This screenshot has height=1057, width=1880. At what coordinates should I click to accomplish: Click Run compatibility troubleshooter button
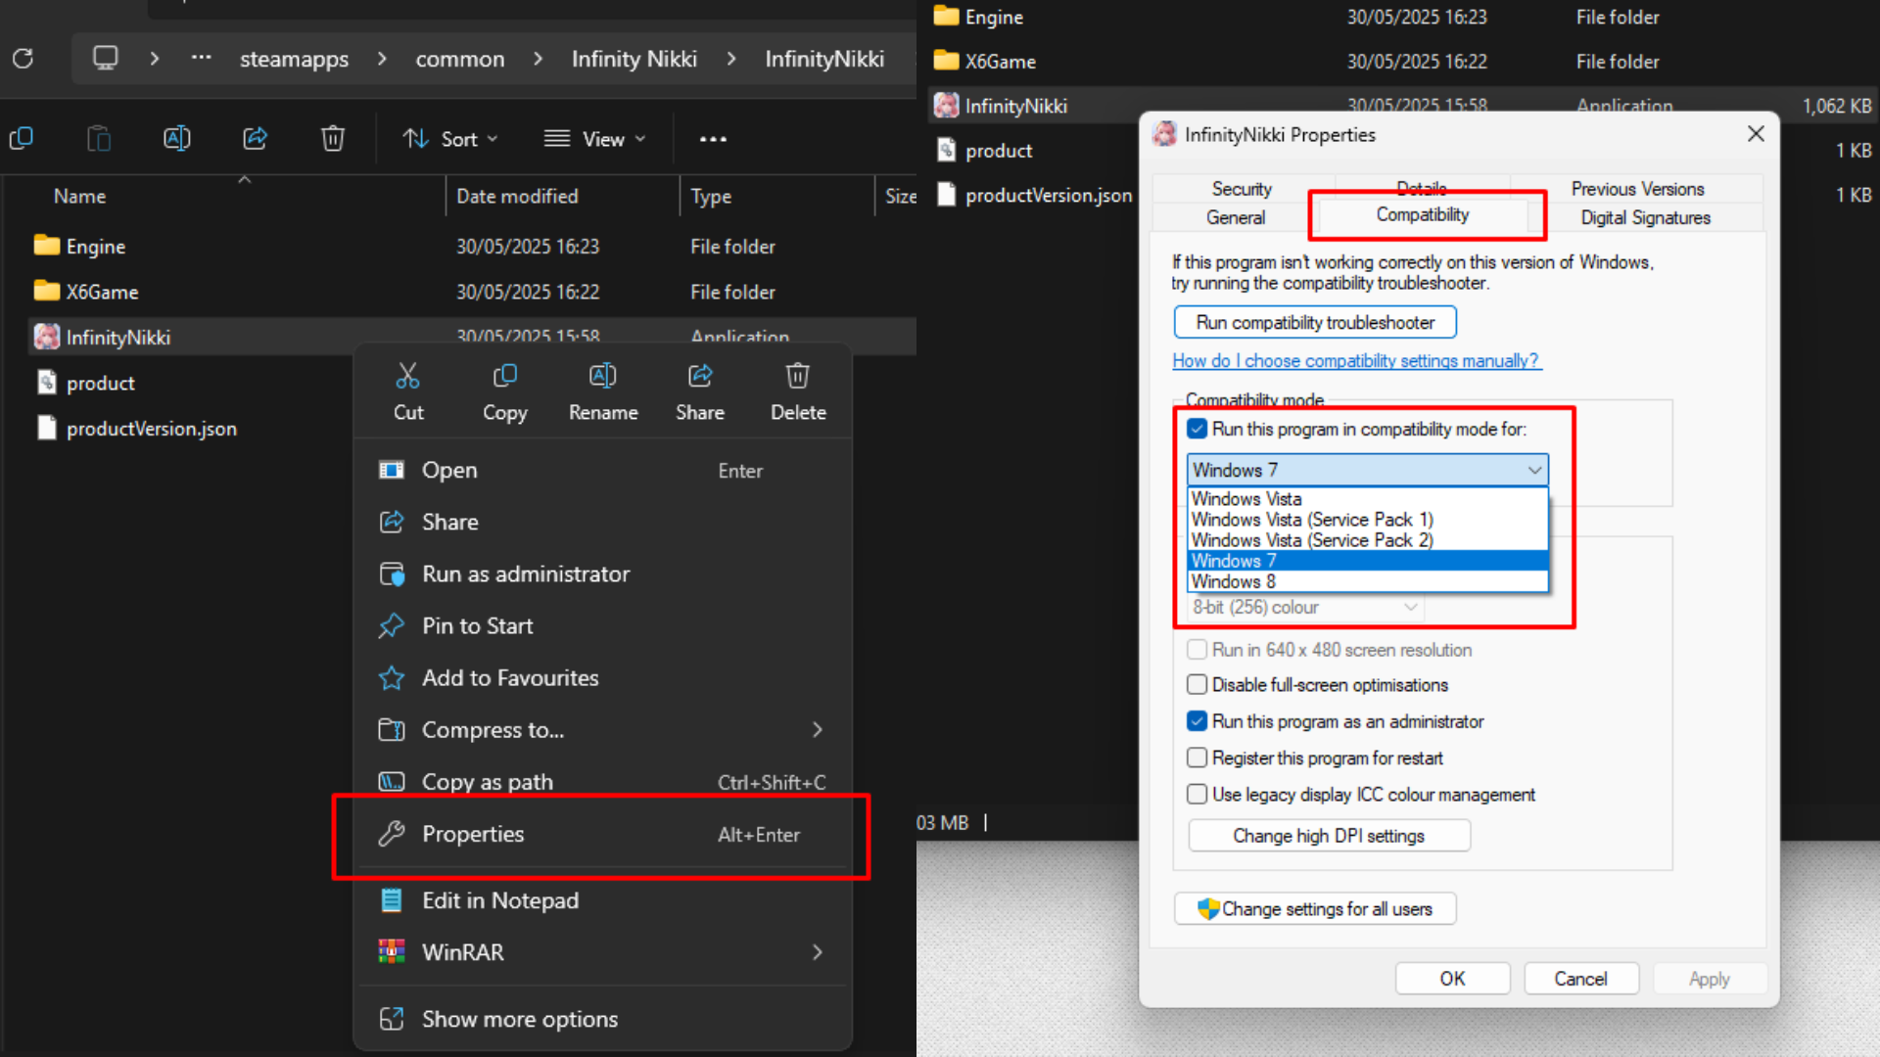[1315, 322]
